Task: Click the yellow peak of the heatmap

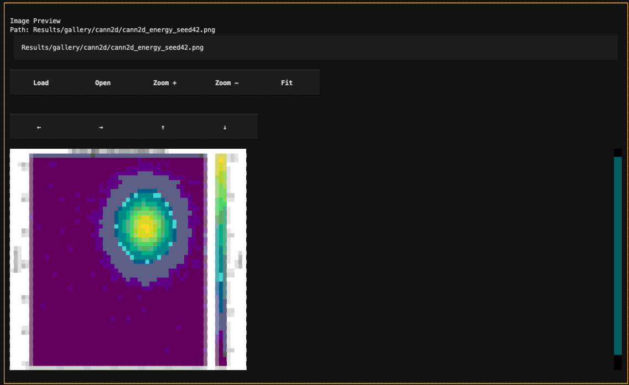Action: [145, 227]
